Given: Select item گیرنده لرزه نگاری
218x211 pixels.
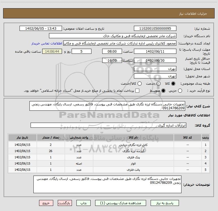Looking at the screenshot, I should tap(133, 151).
